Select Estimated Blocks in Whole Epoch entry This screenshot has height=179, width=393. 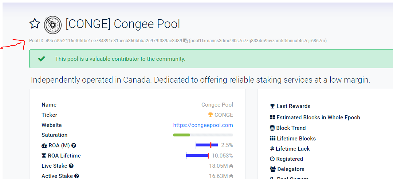coord(315,118)
